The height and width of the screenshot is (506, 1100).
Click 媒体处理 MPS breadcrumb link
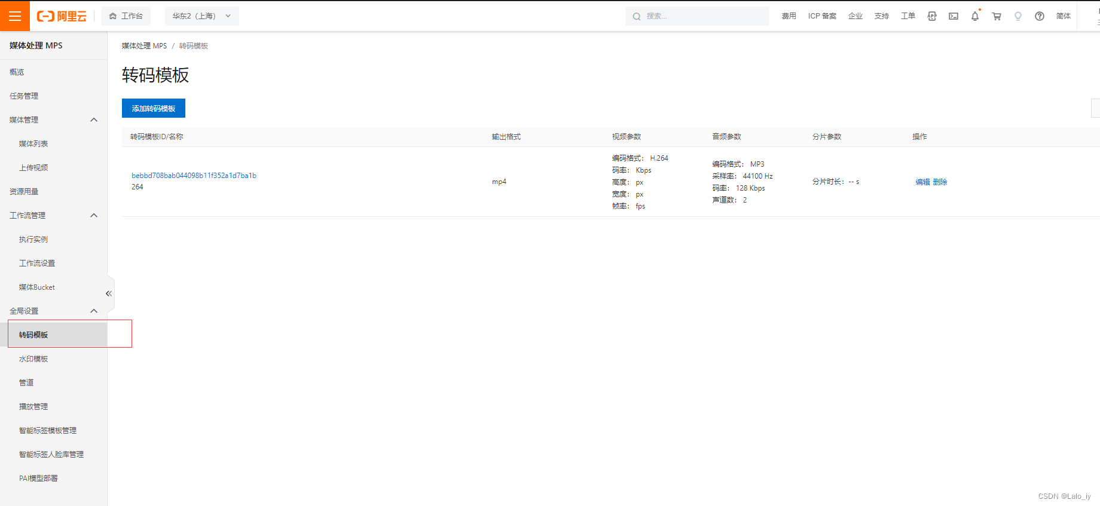coord(144,46)
